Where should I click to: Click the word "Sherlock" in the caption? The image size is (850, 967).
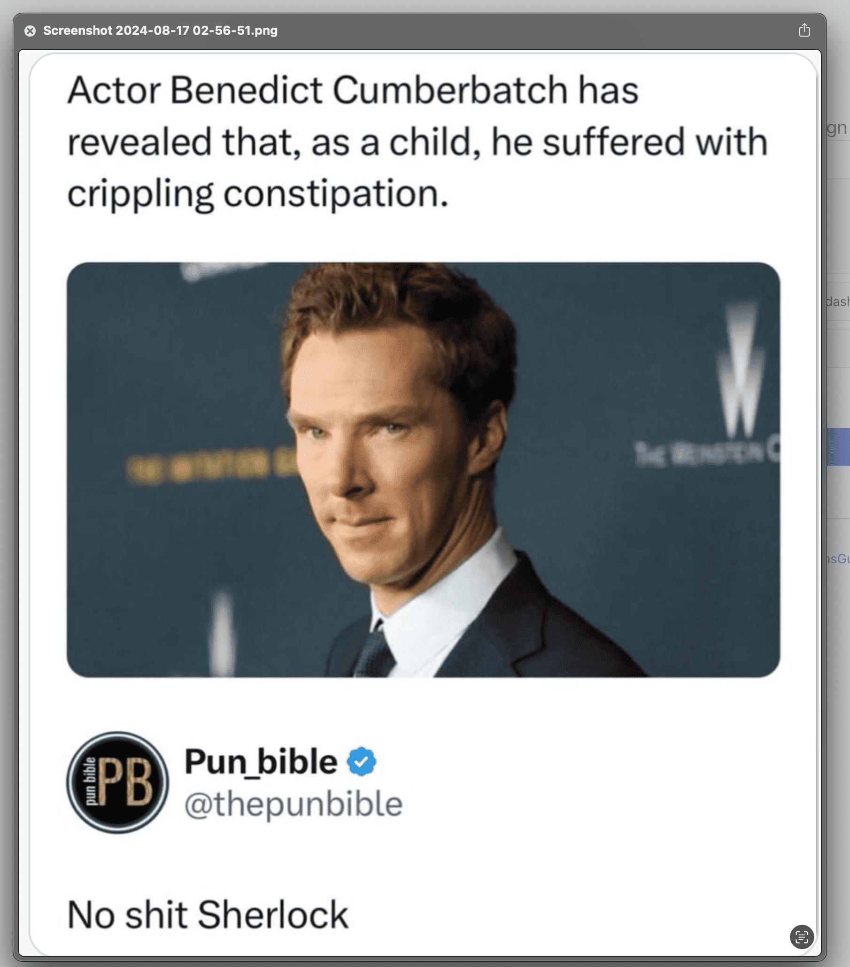tap(272, 914)
